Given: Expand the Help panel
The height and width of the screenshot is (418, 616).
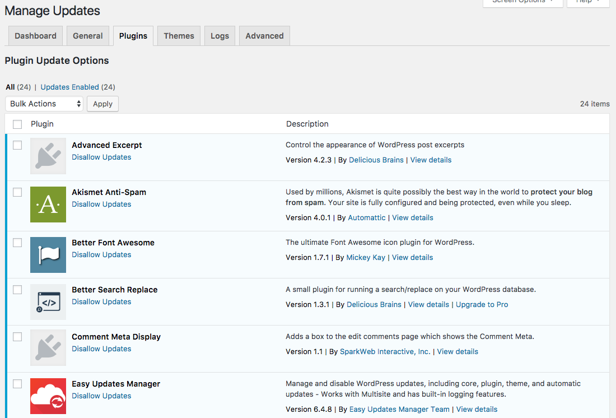Looking at the screenshot, I should (x=587, y=2).
